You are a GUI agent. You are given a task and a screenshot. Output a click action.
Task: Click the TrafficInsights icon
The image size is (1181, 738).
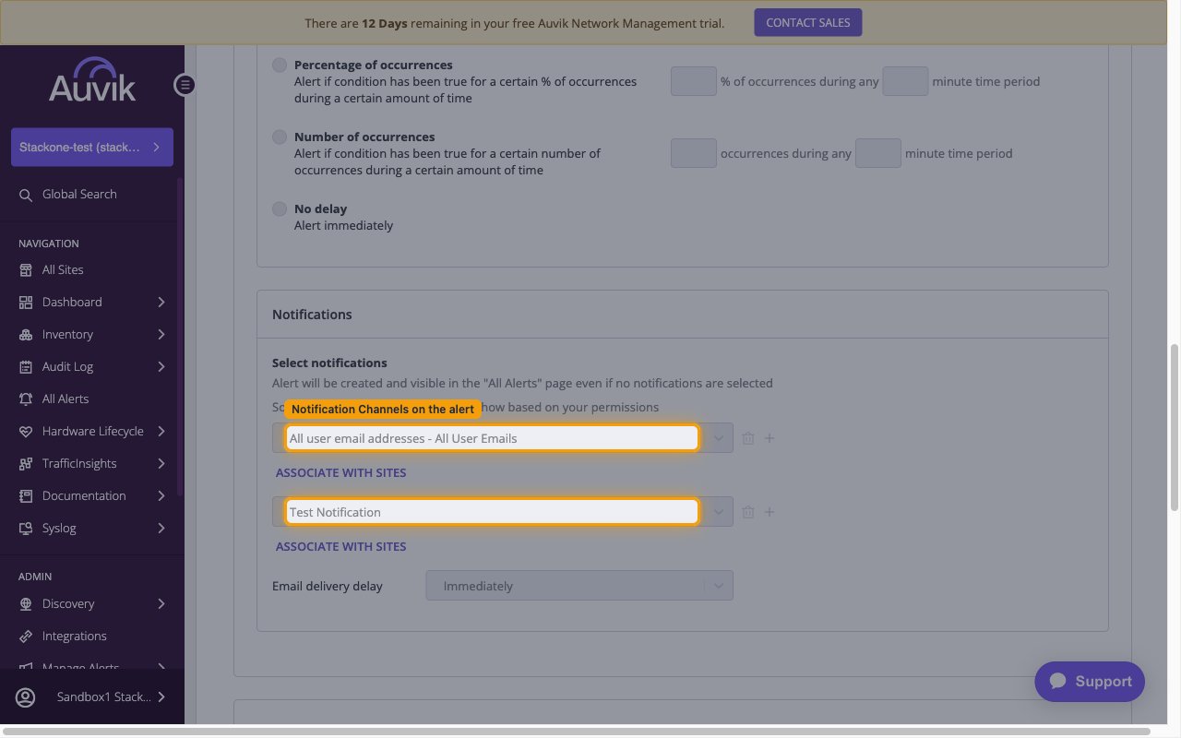tap(26, 464)
